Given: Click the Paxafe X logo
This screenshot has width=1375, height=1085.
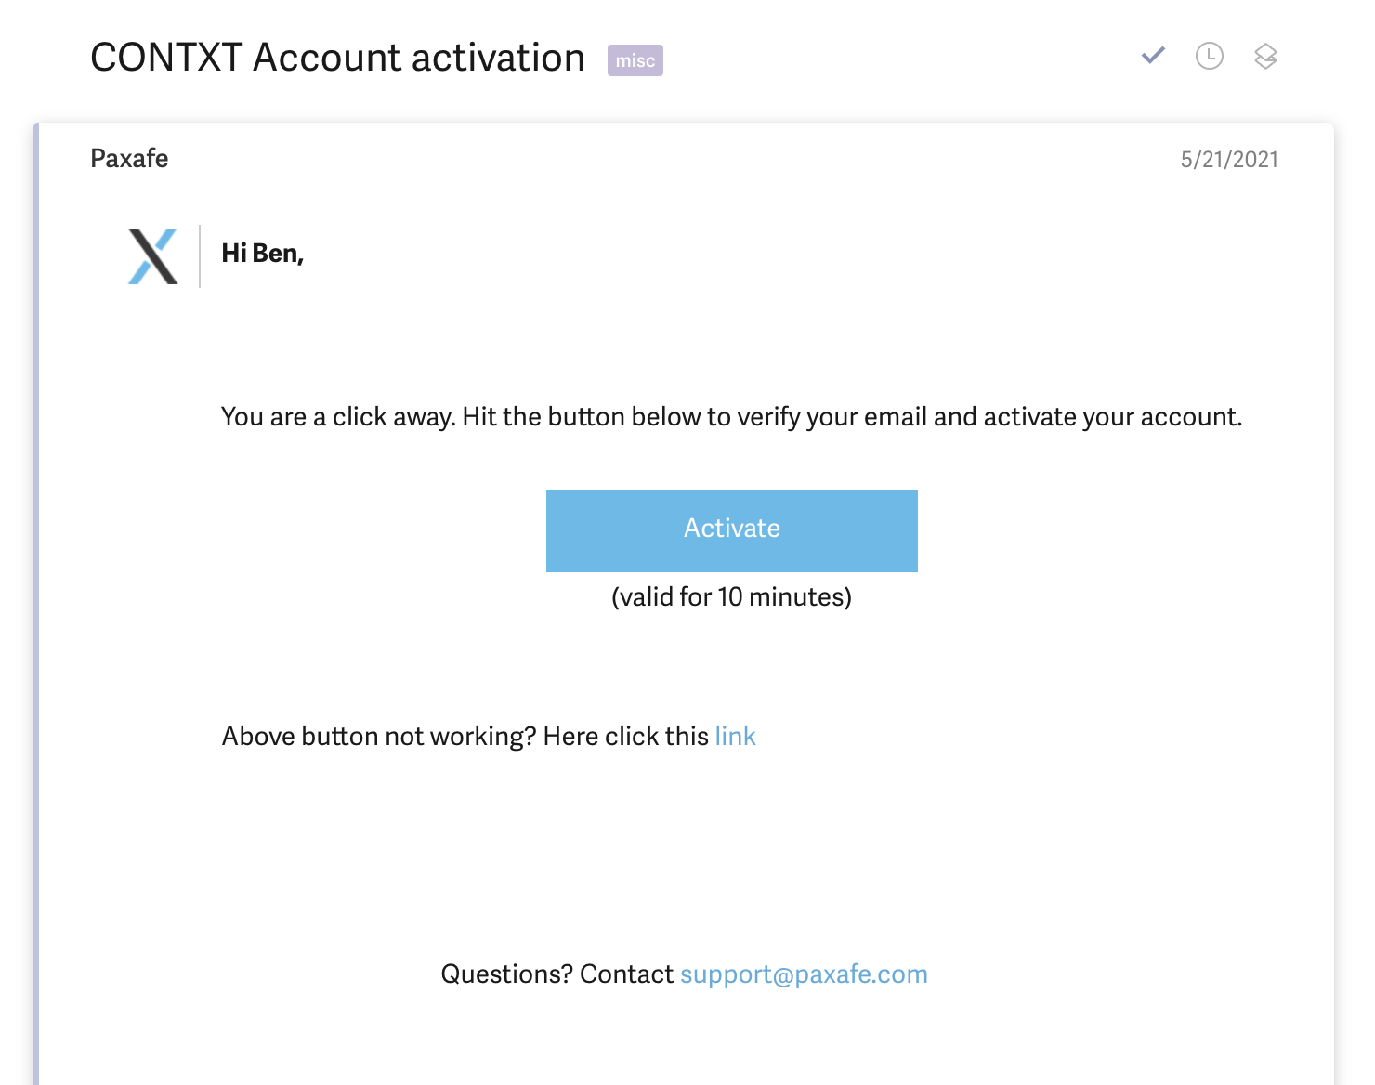Looking at the screenshot, I should [x=153, y=256].
